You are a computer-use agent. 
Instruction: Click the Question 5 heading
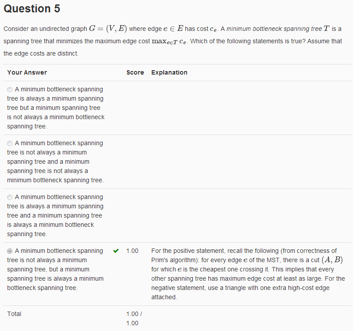32,8
